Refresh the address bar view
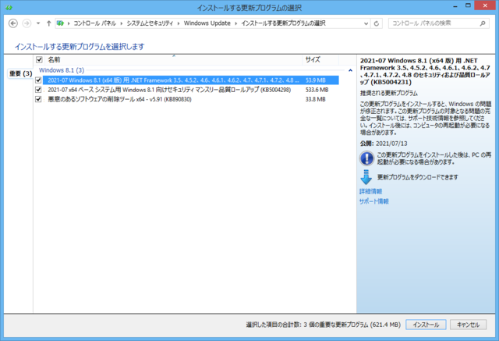499x341 pixels. tap(377, 23)
